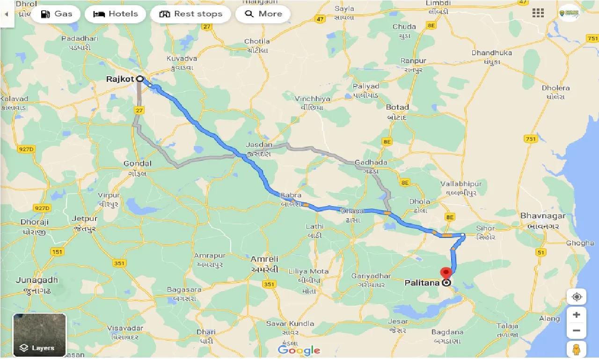This screenshot has height=359, width=599.
Task: Click the Amreli city label
Action: click(x=264, y=259)
